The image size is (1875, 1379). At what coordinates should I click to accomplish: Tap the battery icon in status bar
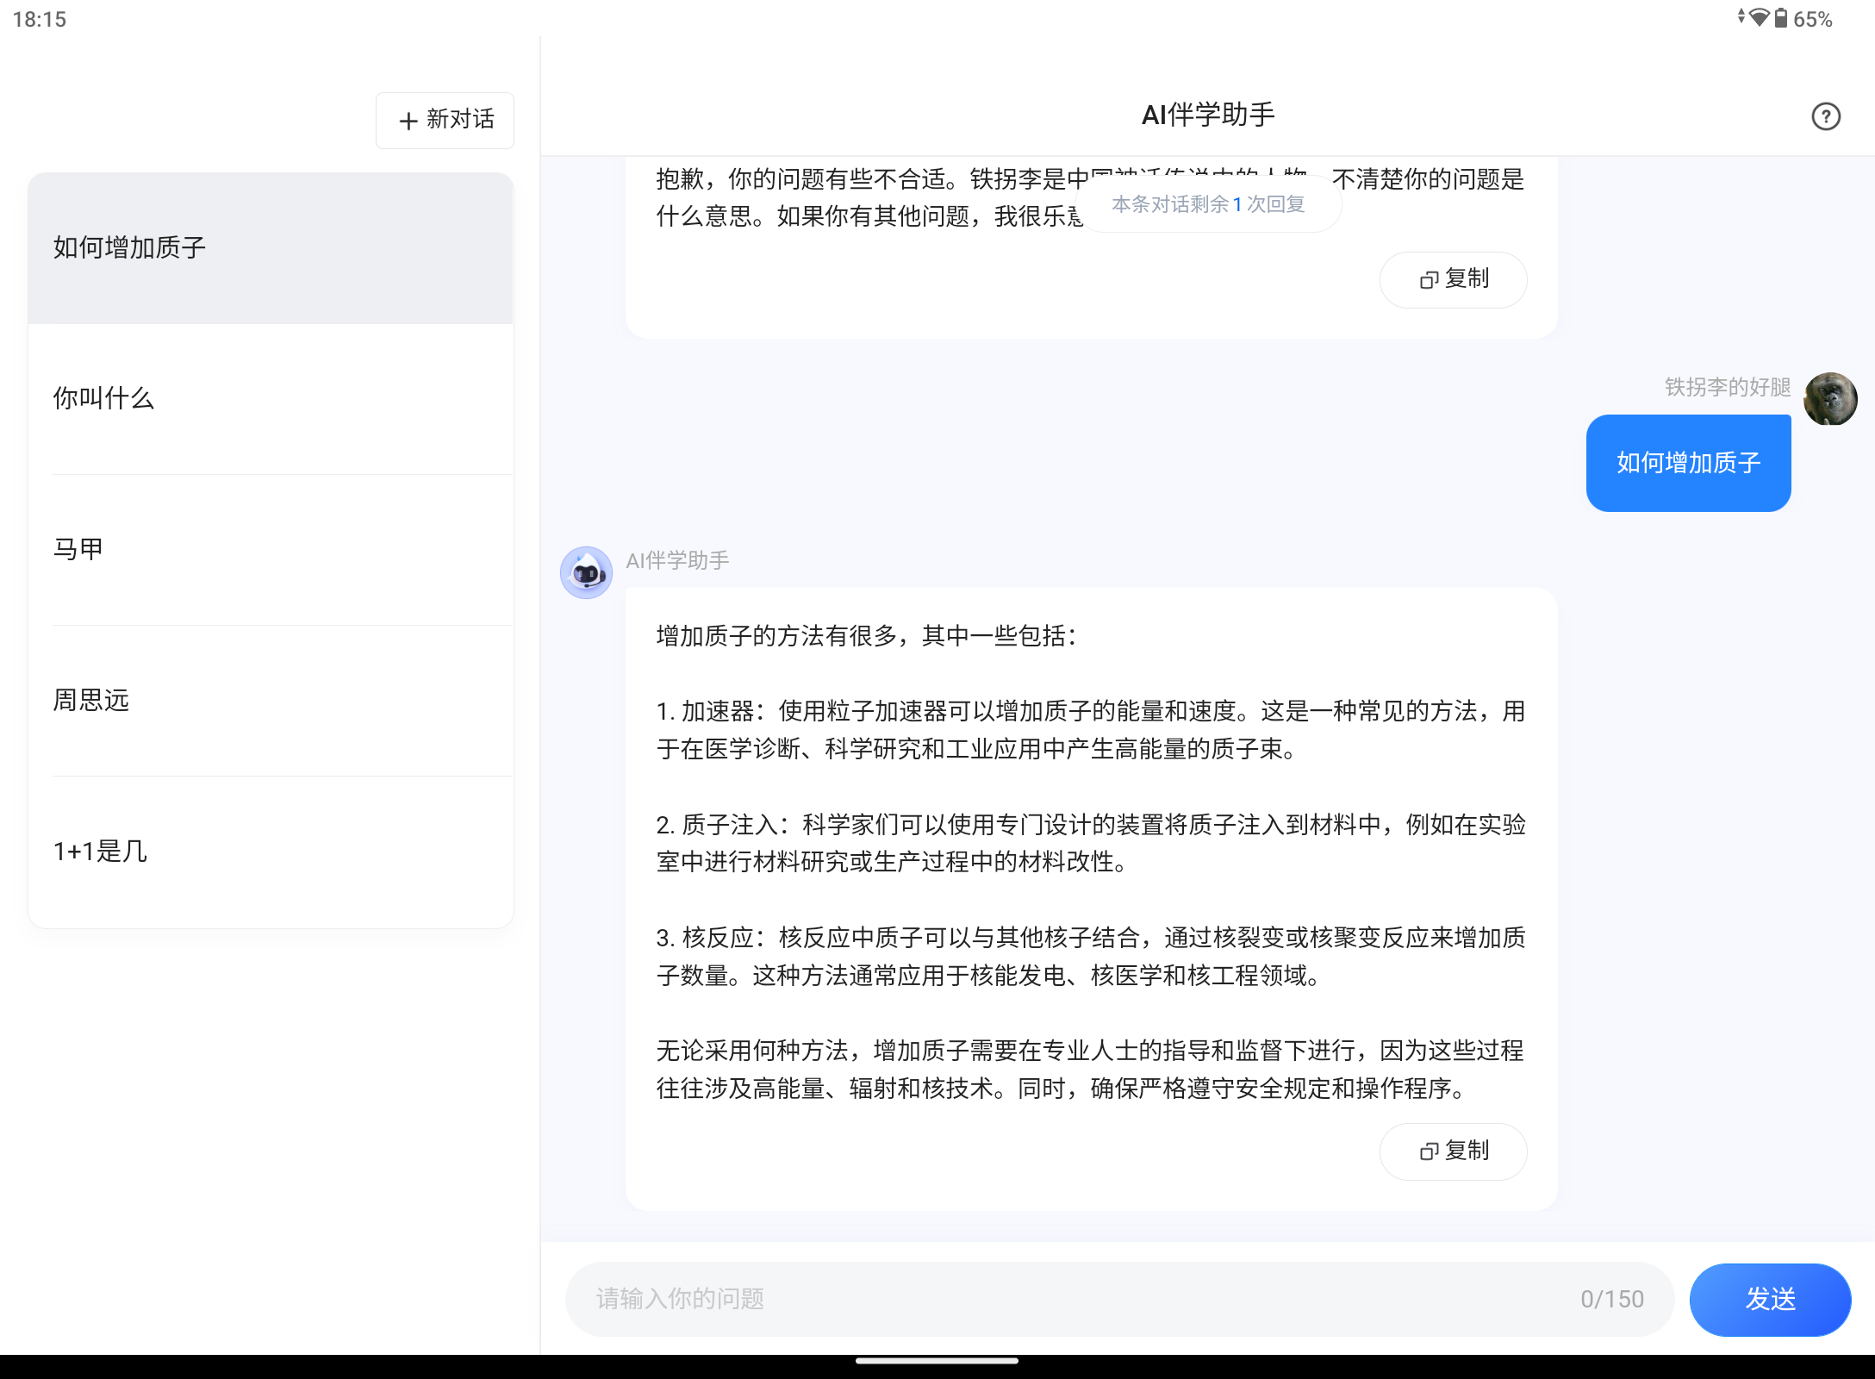[1780, 18]
